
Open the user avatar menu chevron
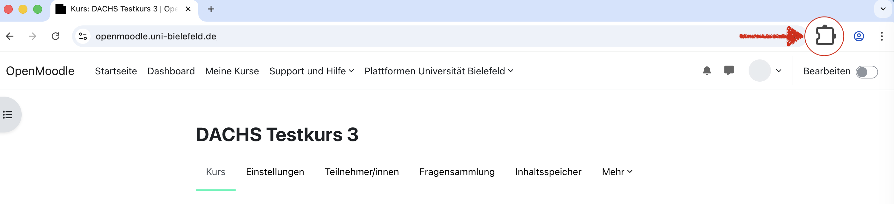(x=779, y=71)
